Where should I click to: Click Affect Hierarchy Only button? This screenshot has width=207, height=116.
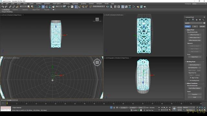click(194, 40)
